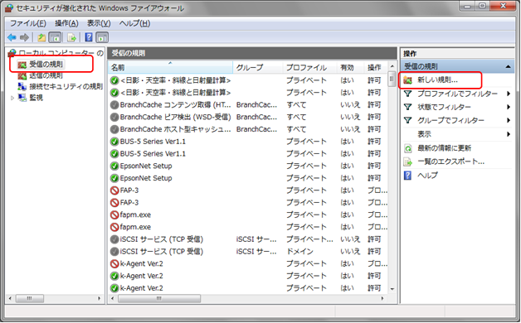Select 受信の規則 in the left tree
Viewport: 521px width, 323px height.
[x=46, y=65]
